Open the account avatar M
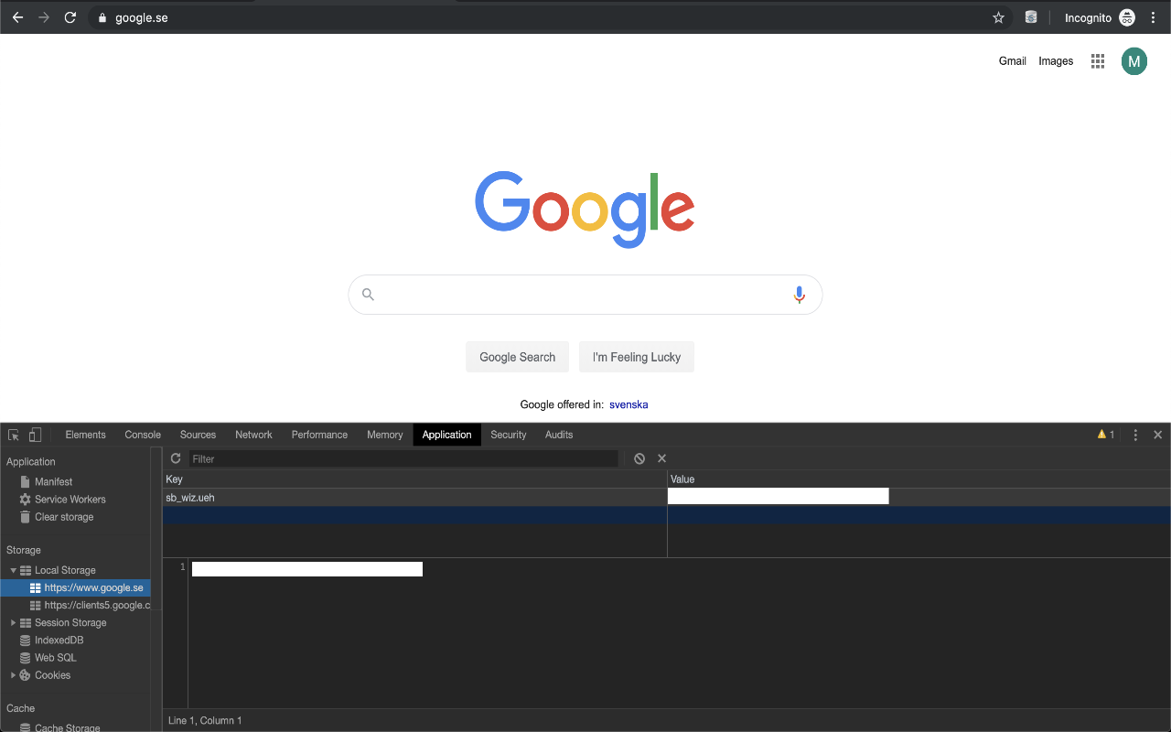Screen dimensions: 1171x732 1134,61
